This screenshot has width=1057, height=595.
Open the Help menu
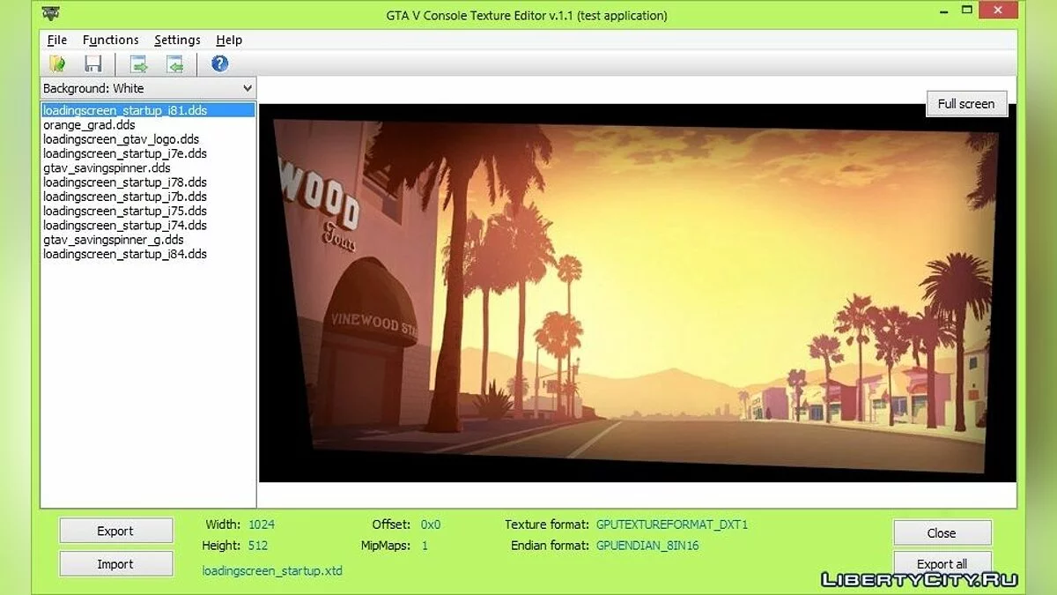(229, 40)
